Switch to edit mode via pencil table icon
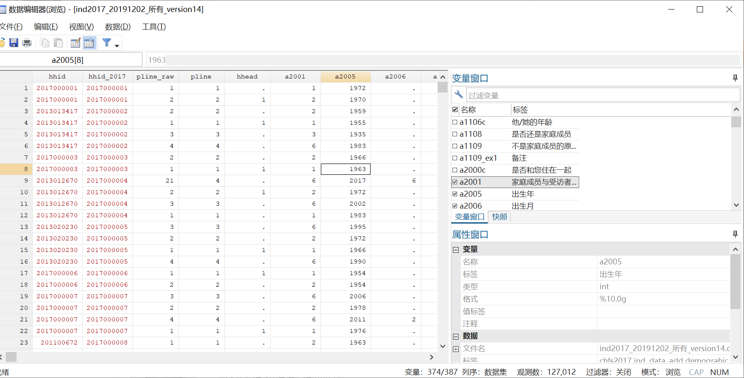 75,43
